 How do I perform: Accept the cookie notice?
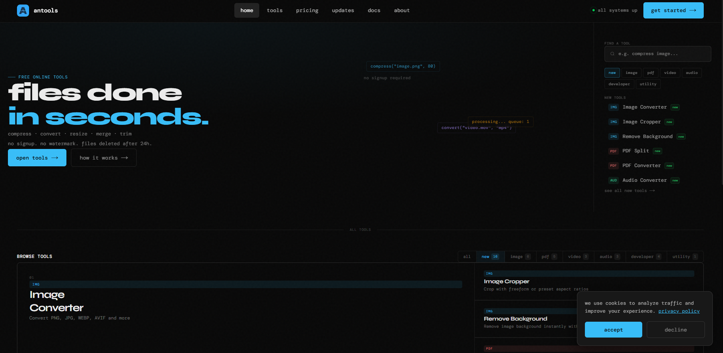[613, 329]
